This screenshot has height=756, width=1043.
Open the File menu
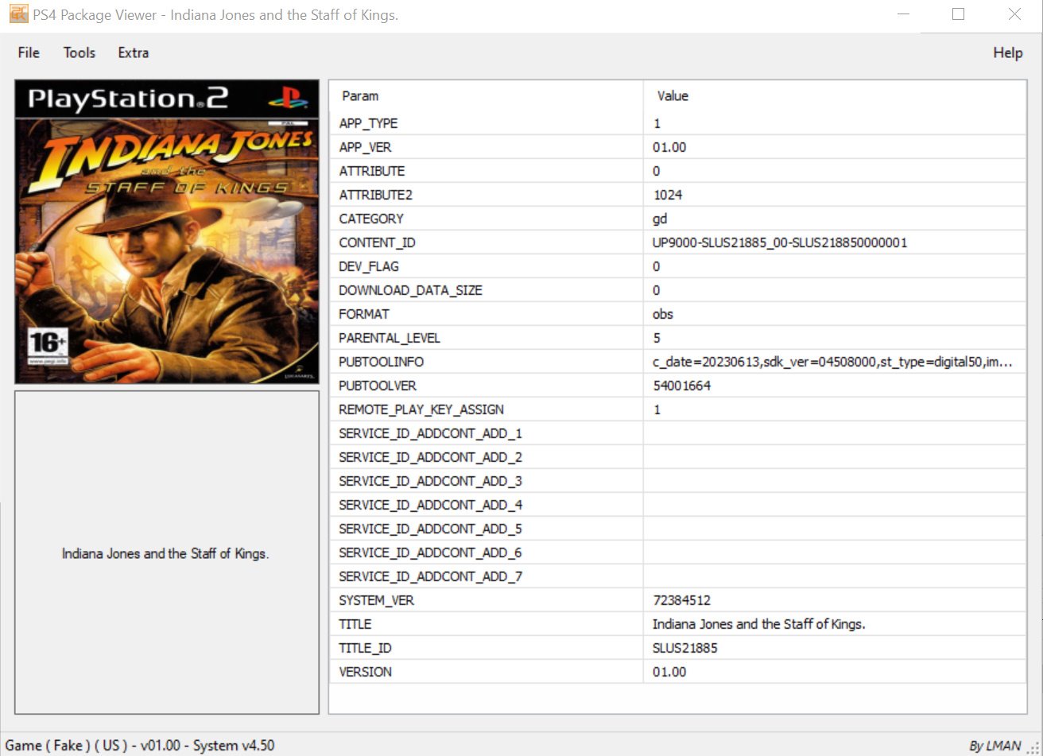29,52
